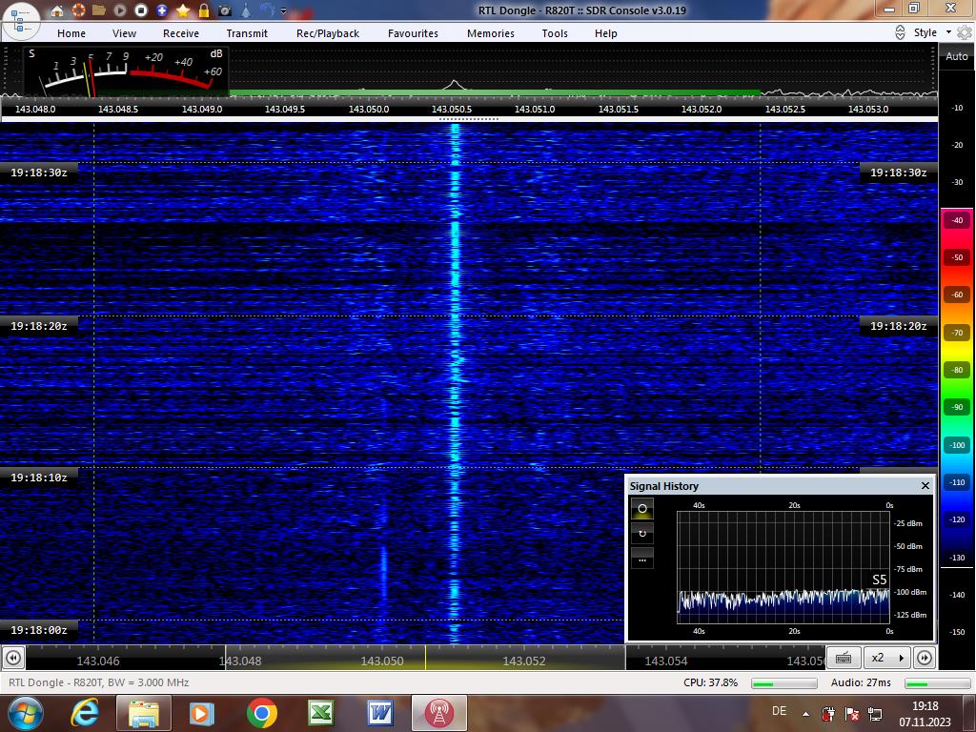Click the 143.048.0 frequency scale label

tap(35, 109)
